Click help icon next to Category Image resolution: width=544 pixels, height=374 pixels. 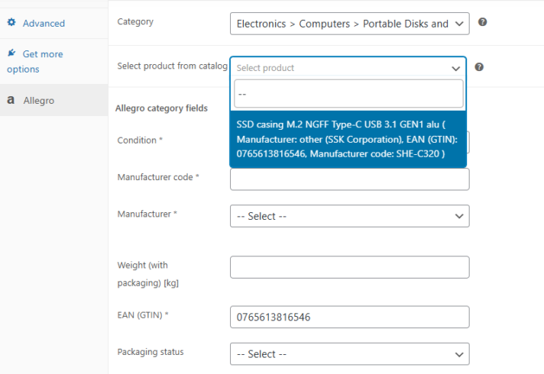tap(482, 22)
